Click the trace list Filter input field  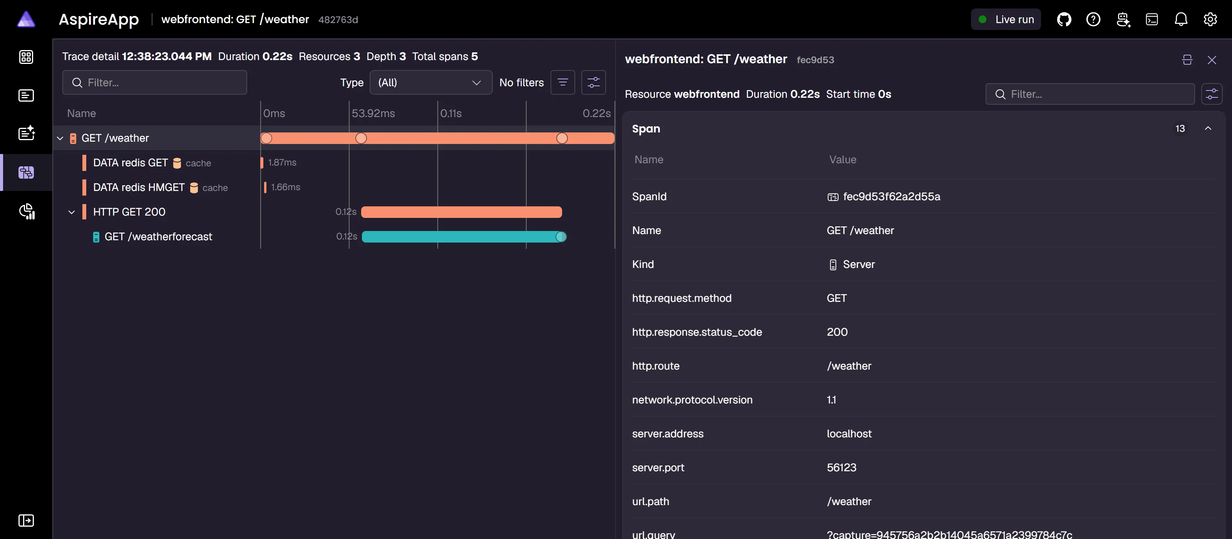coord(154,82)
